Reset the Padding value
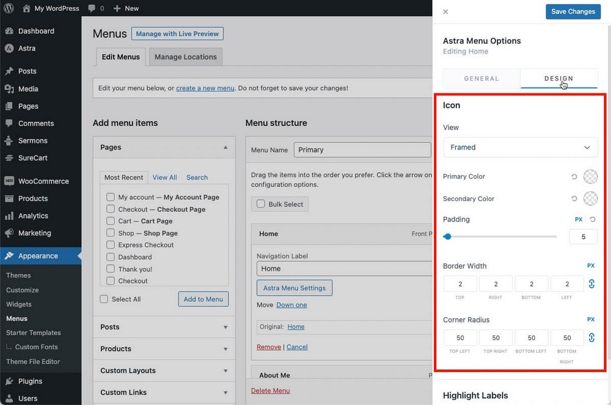This screenshot has width=611, height=405. tap(593, 219)
